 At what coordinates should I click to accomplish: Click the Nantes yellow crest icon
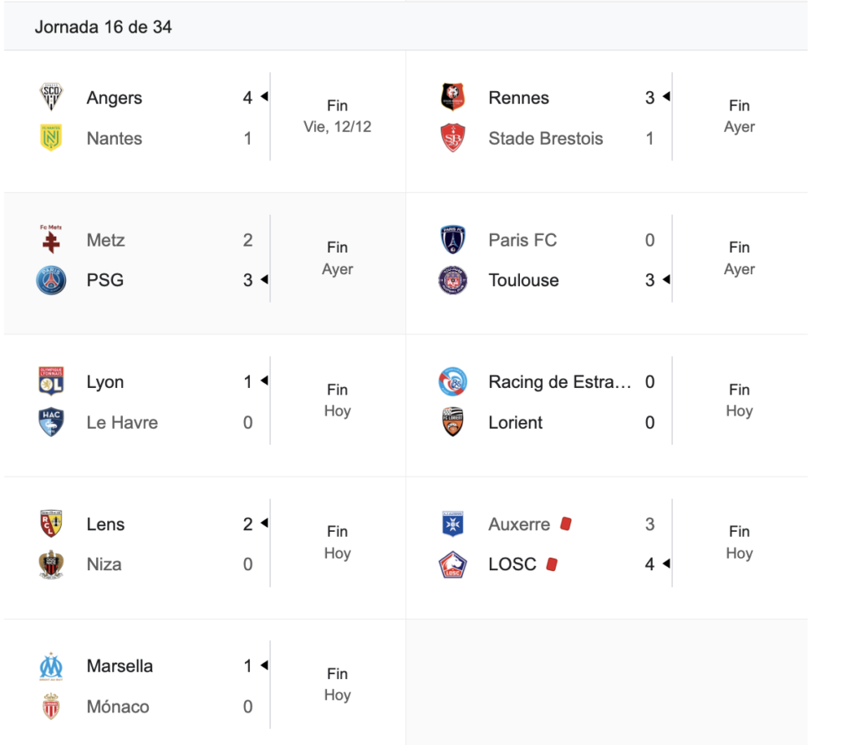[52, 138]
